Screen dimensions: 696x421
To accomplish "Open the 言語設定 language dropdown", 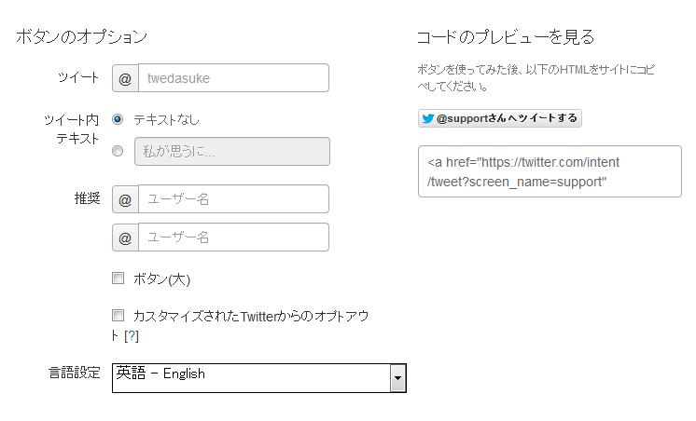I will tap(259, 378).
